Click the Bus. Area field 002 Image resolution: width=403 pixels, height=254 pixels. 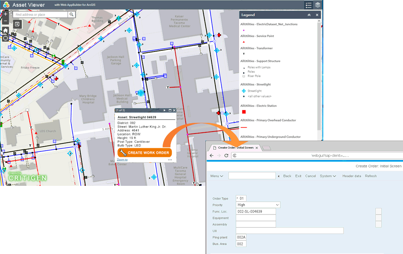pyautogui.click(x=241, y=244)
